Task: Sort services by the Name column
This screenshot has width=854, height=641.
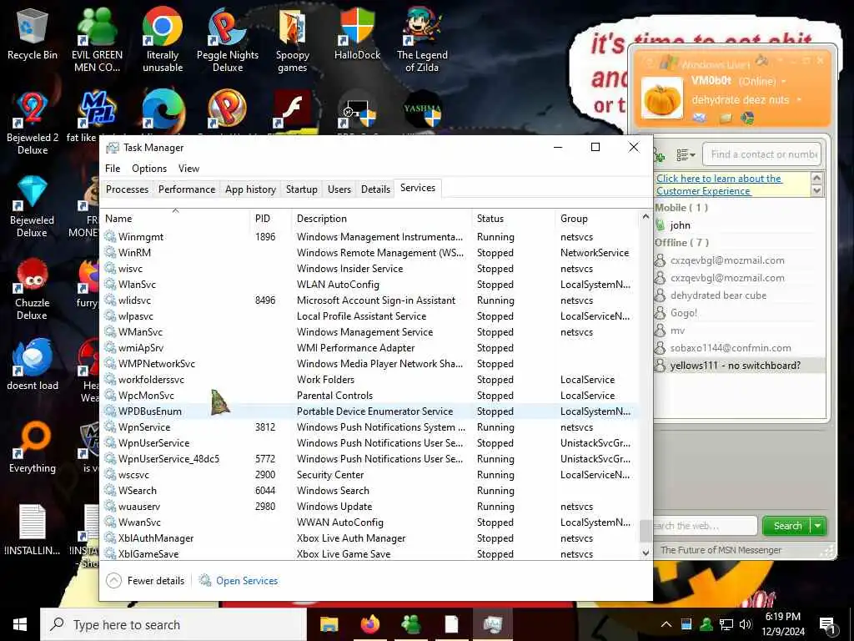Action: tap(175, 219)
